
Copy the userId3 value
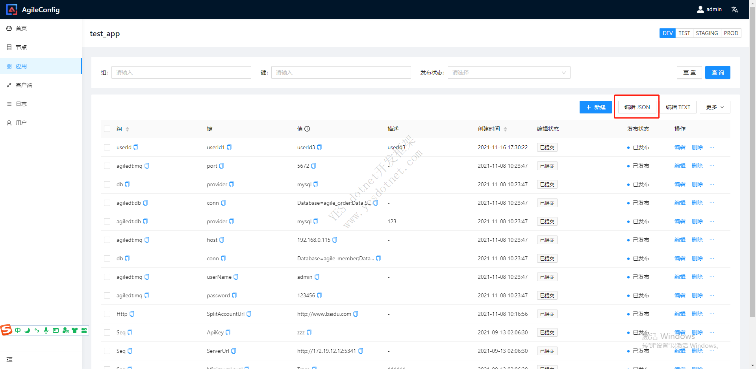(319, 147)
